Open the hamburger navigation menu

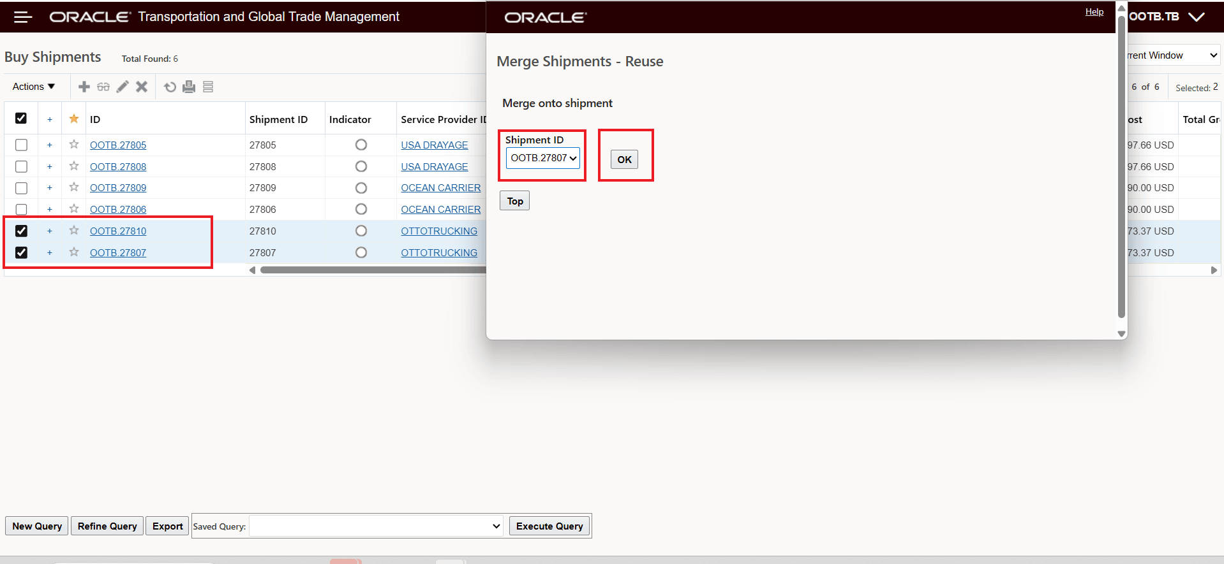pos(23,17)
